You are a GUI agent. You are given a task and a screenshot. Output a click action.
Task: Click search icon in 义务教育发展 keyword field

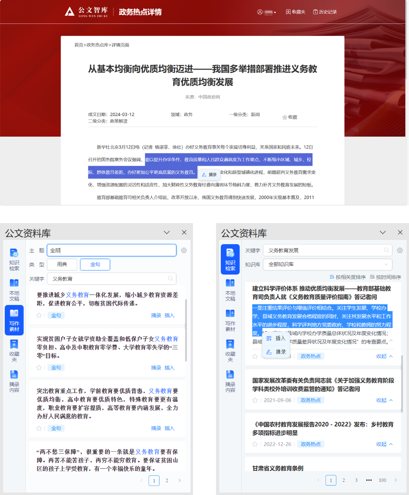tap(386, 250)
